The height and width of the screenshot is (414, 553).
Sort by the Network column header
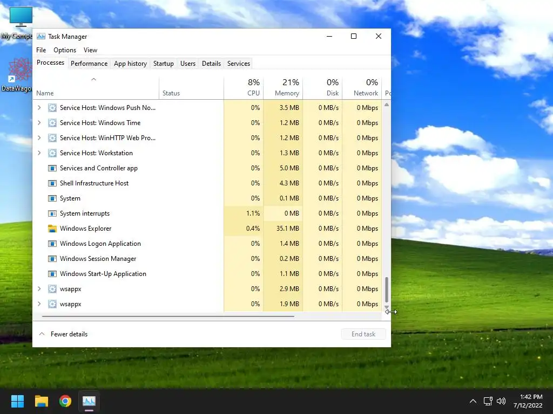click(362, 88)
